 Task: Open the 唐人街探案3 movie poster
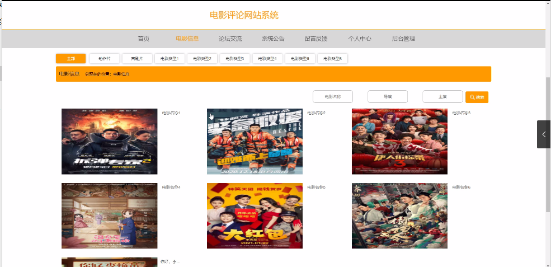pos(399,142)
